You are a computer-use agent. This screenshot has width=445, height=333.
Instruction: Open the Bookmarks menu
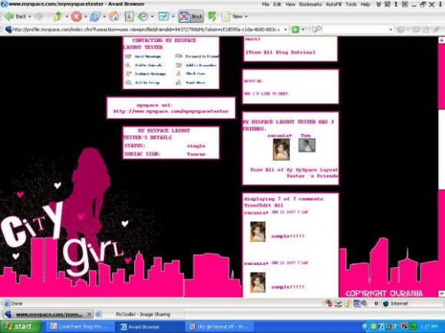tap(311, 5)
